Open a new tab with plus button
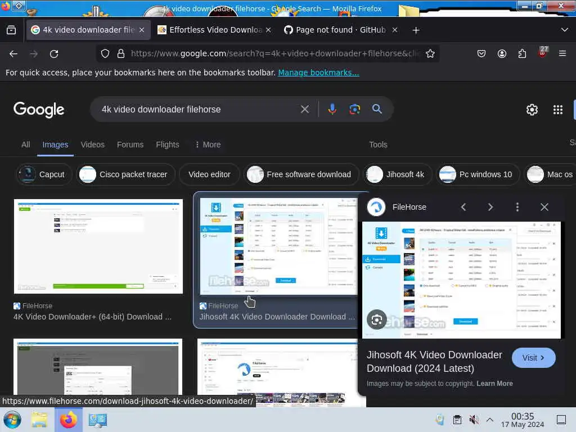Screen dimensions: 576x432 click(416, 30)
